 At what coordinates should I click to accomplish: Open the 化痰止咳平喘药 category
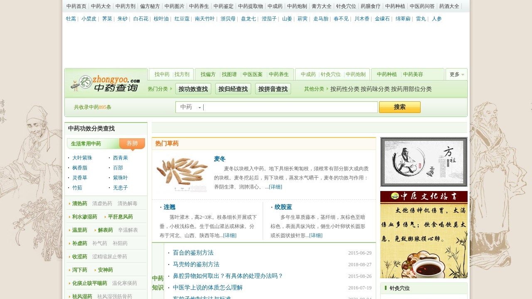tap(90, 283)
